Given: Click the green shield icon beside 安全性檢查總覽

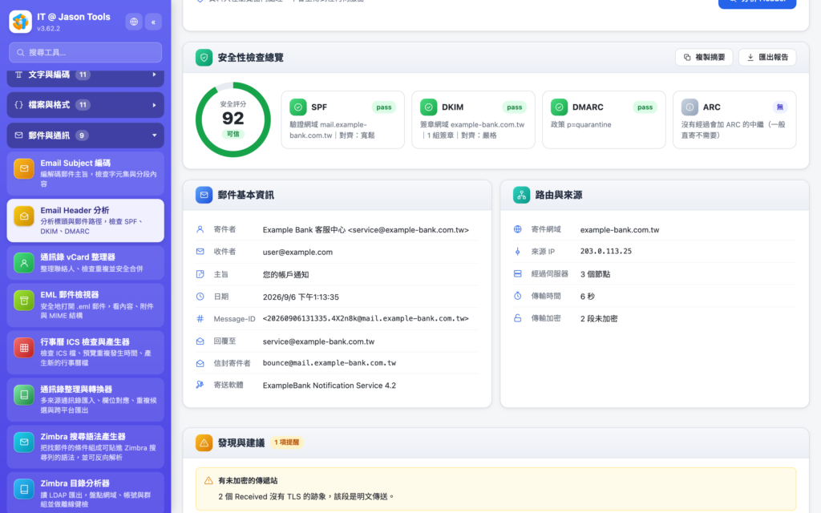Looking at the screenshot, I should pyautogui.click(x=204, y=58).
